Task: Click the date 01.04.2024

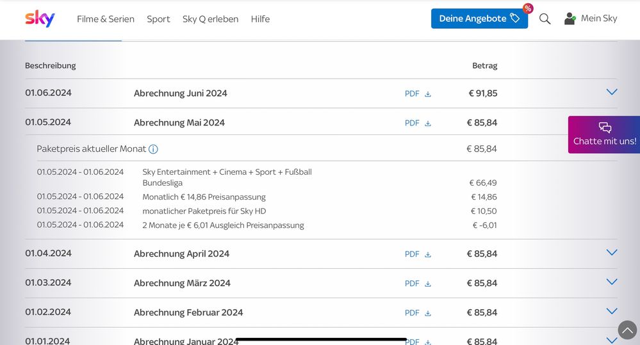Action: [48, 253]
